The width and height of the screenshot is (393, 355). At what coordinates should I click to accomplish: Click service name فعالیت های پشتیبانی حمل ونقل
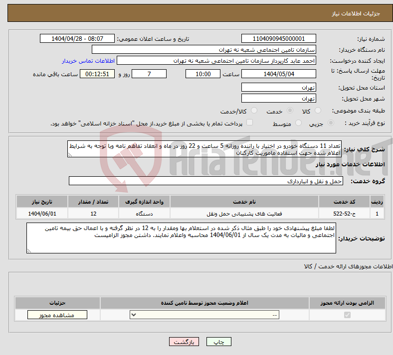(x=244, y=214)
